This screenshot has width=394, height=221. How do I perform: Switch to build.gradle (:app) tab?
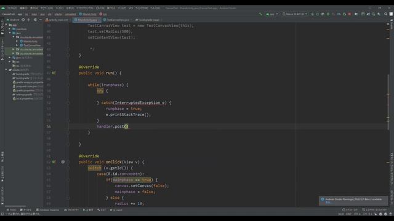(x=148, y=20)
